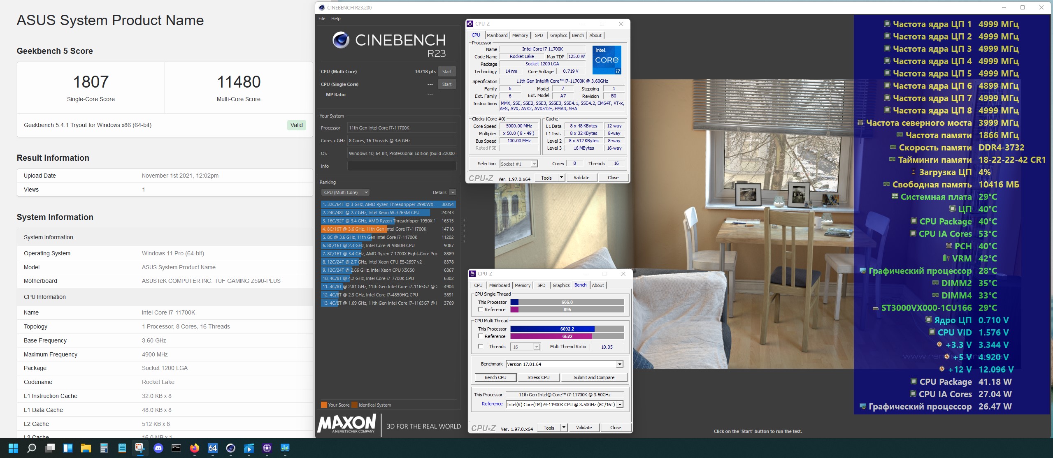Open the Reference processor i9-11900K dropdown
Screen dimensions: 1053x458
click(x=620, y=405)
